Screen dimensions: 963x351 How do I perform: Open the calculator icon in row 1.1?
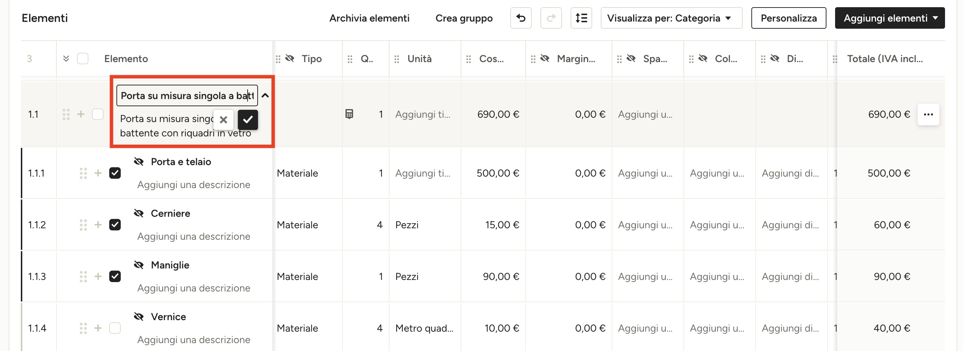[349, 114]
